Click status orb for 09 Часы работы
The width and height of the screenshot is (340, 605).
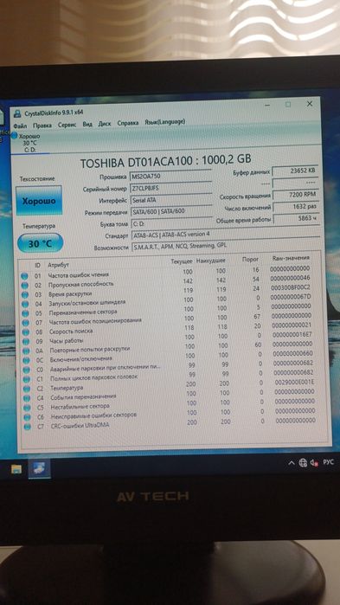click(26, 342)
